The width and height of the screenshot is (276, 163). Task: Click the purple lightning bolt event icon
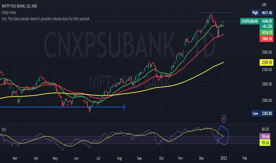(224, 119)
